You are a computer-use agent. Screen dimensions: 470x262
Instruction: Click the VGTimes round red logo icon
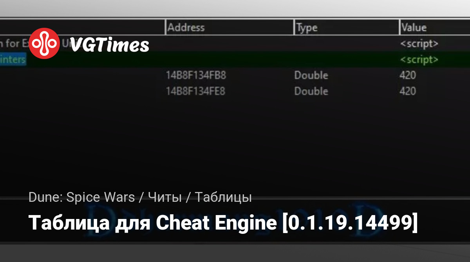pos(44,43)
